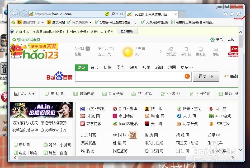Click the vertical scrollbar down arrow
This screenshot has width=250, height=168.
[240, 150]
